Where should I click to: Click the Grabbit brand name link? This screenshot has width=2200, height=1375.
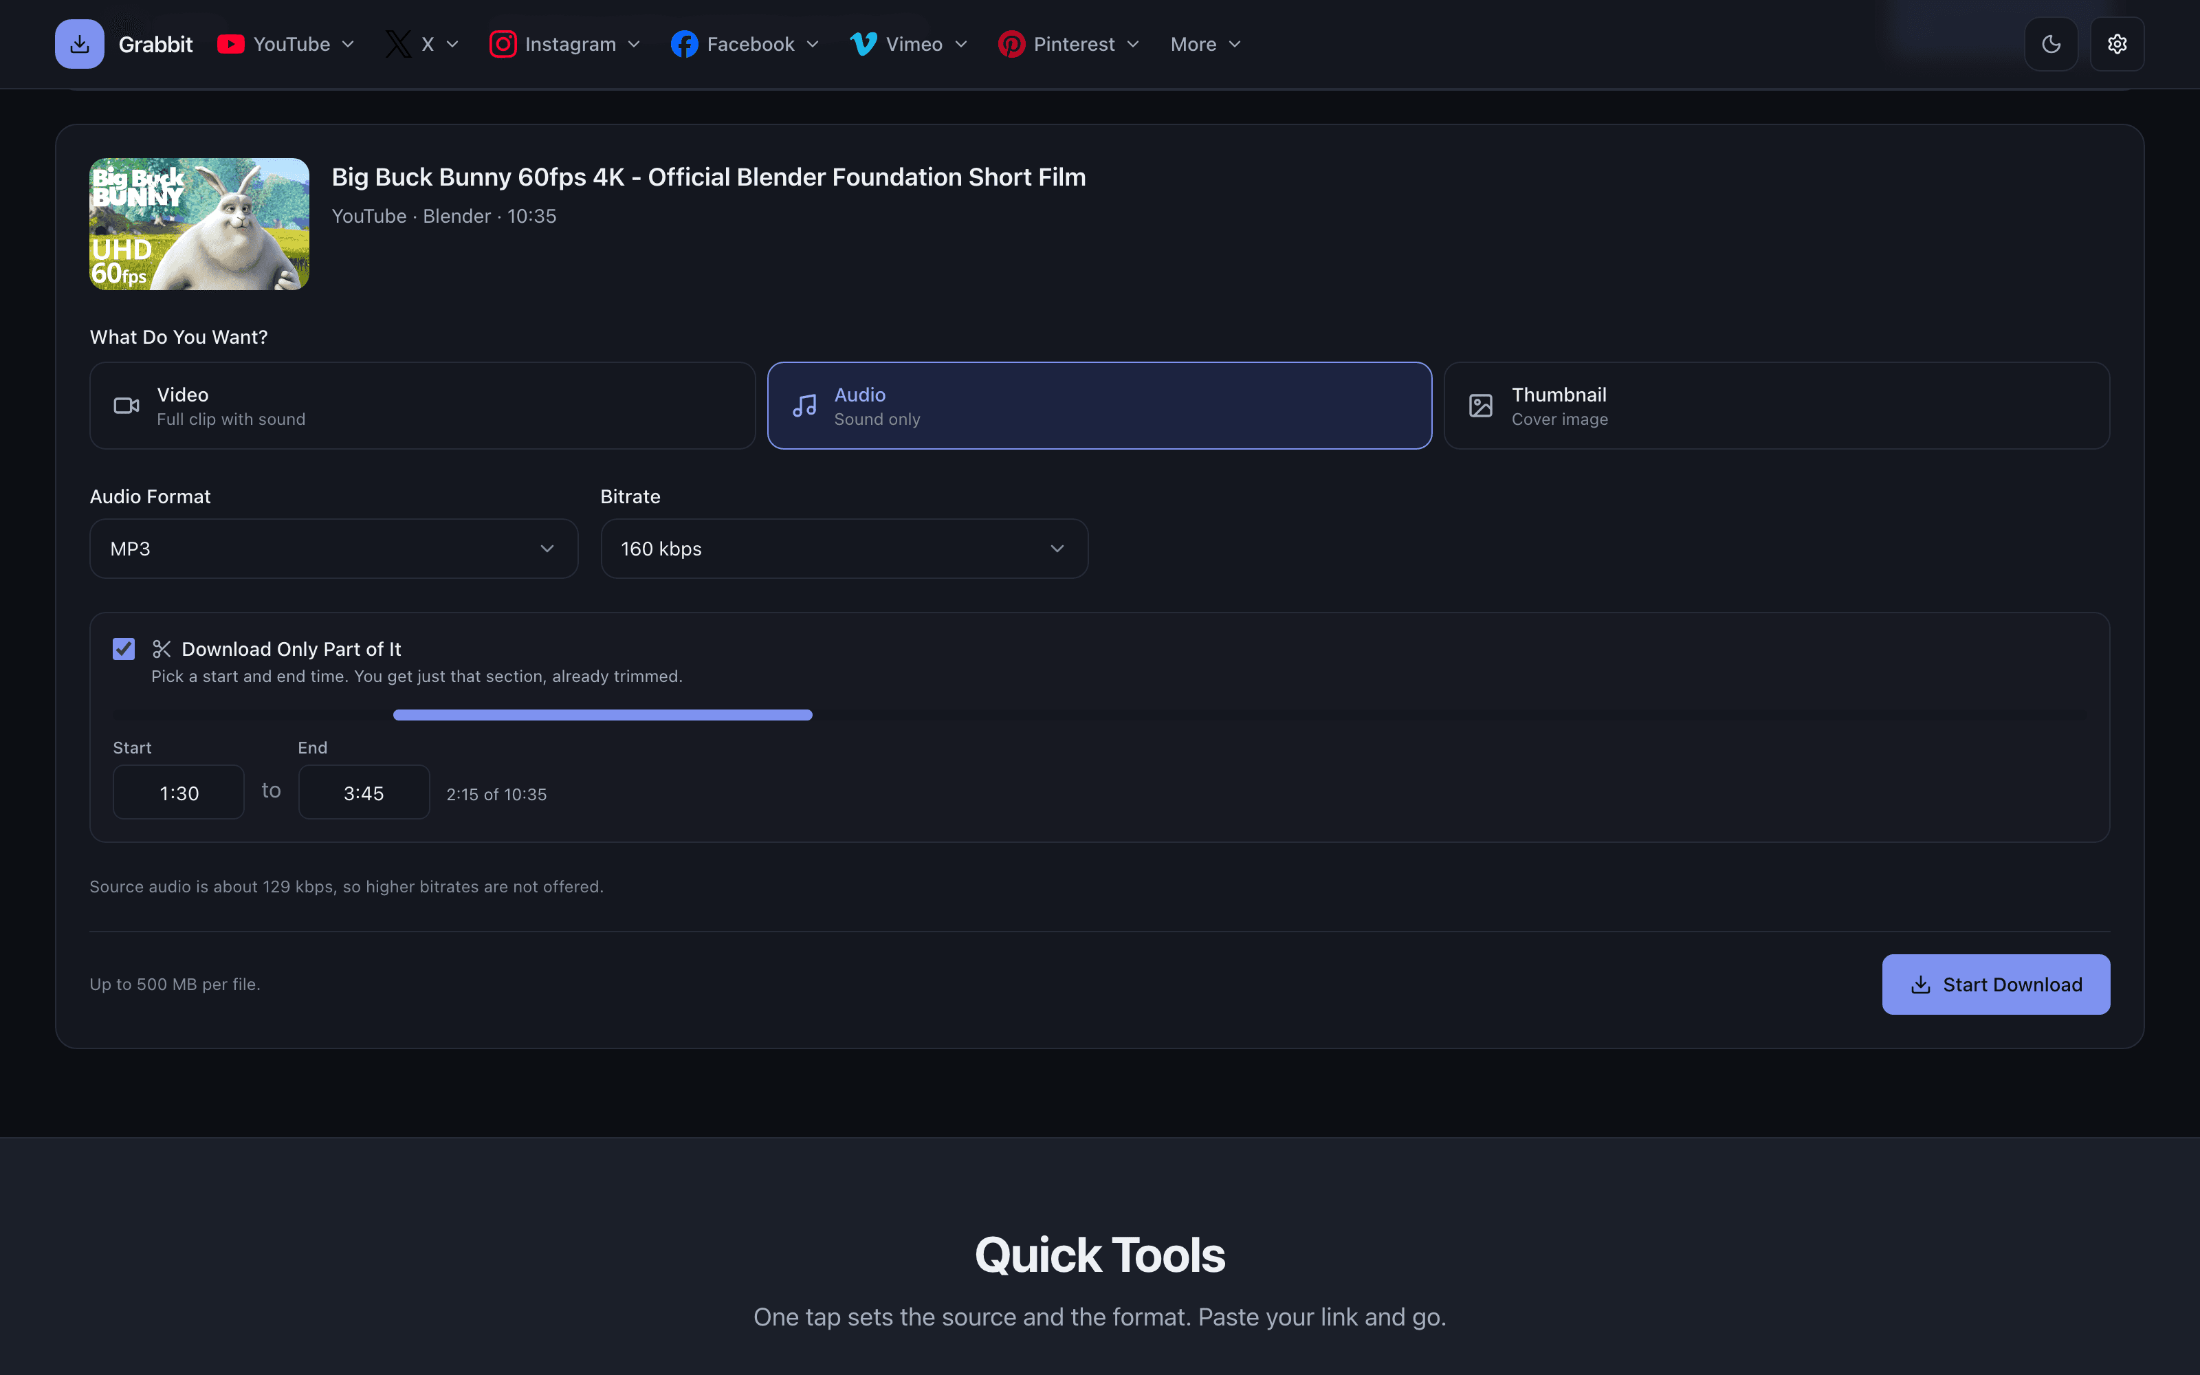click(155, 43)
